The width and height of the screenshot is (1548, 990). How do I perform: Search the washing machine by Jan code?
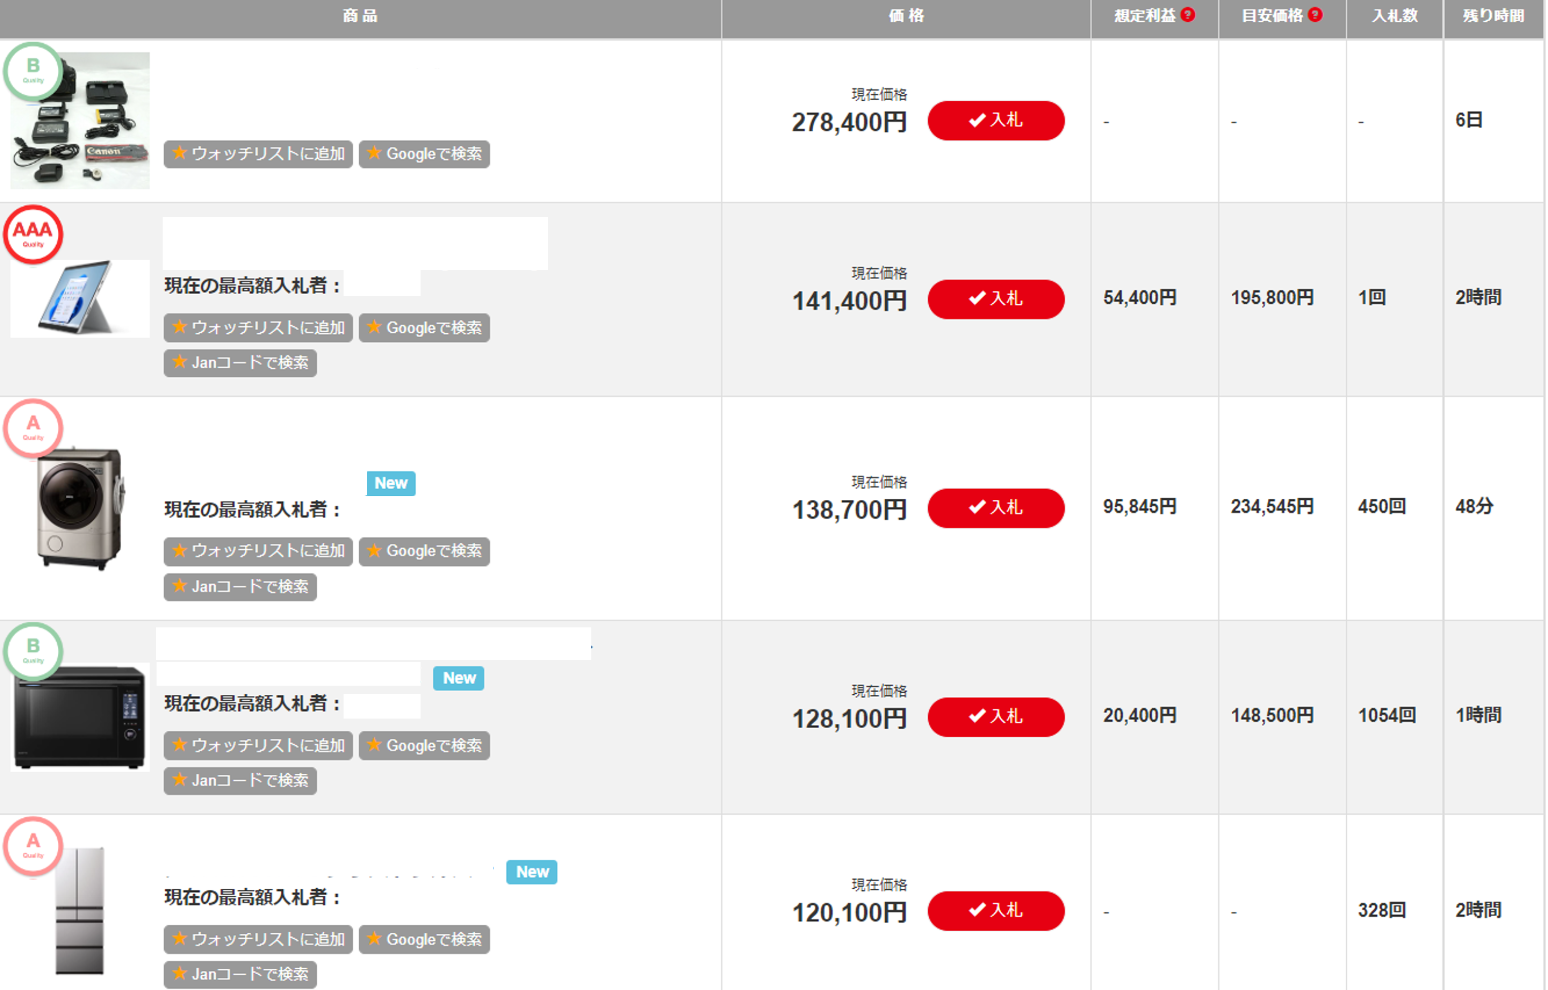(240, 586)
